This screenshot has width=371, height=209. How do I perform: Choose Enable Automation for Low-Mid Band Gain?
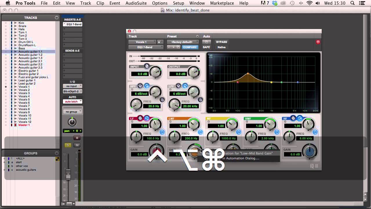239,153
